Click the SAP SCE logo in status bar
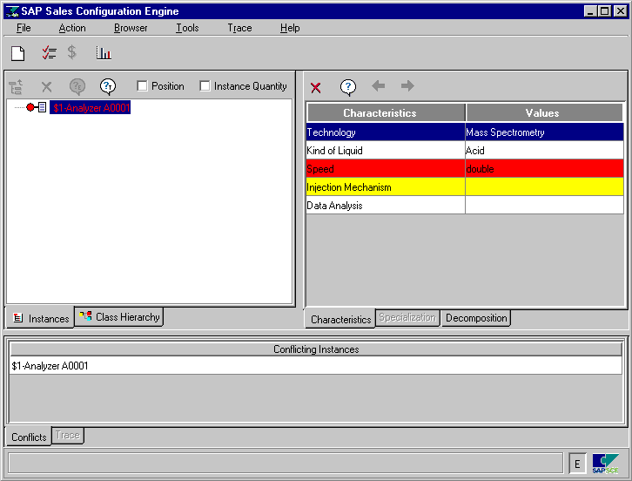 pyautogui.click(x=605, y=463)
